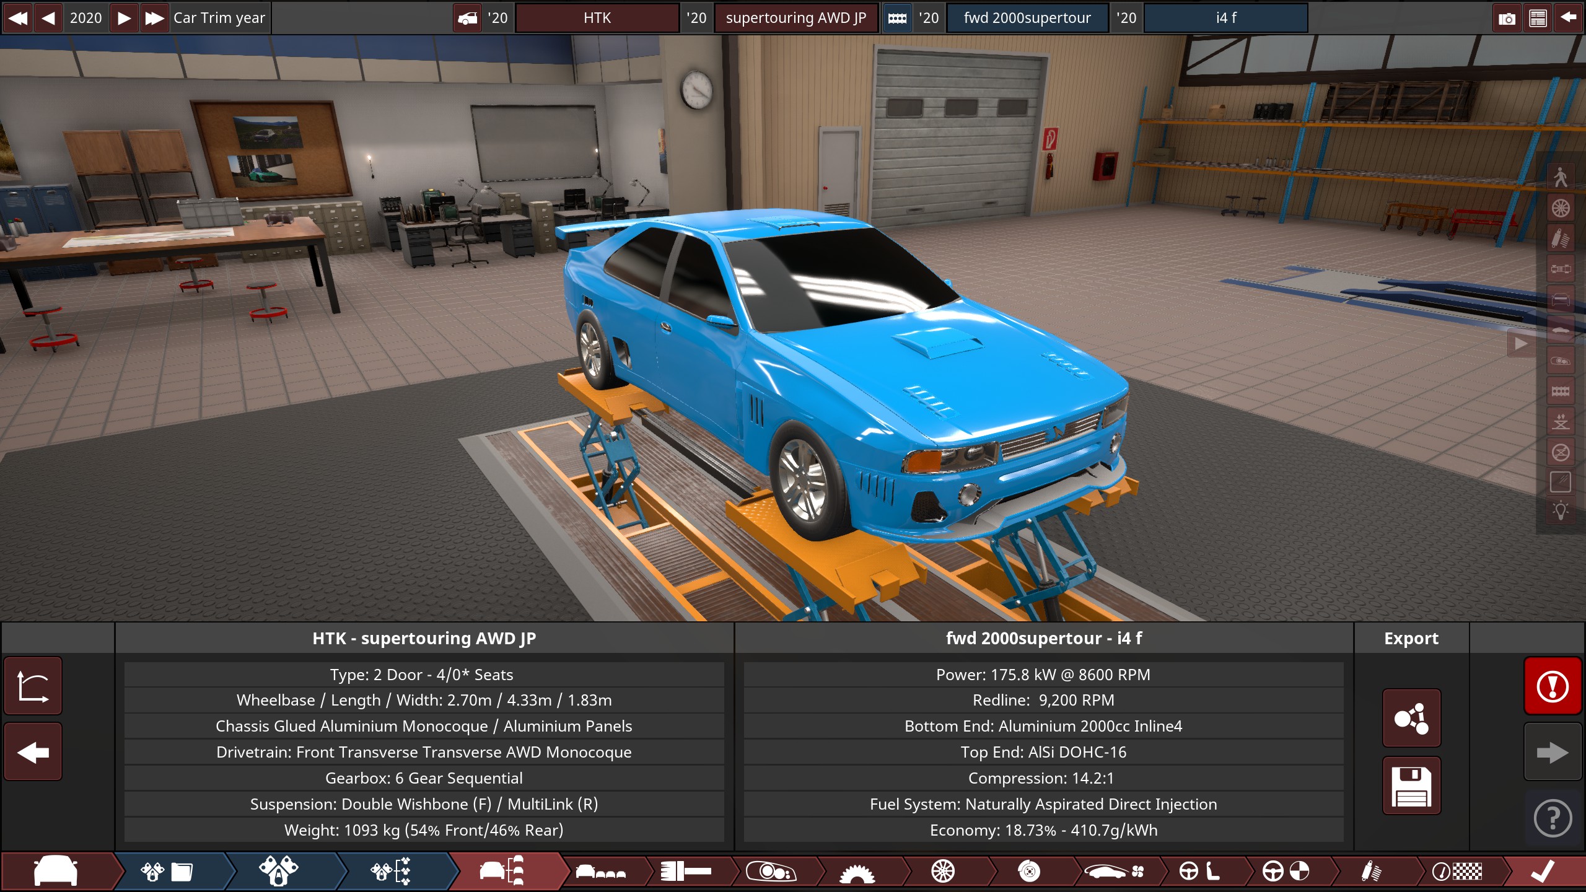Increase trim year with single right arrow
This screenshot has height=892, width=1586.
pyautogui.click(x=124, y=18)
